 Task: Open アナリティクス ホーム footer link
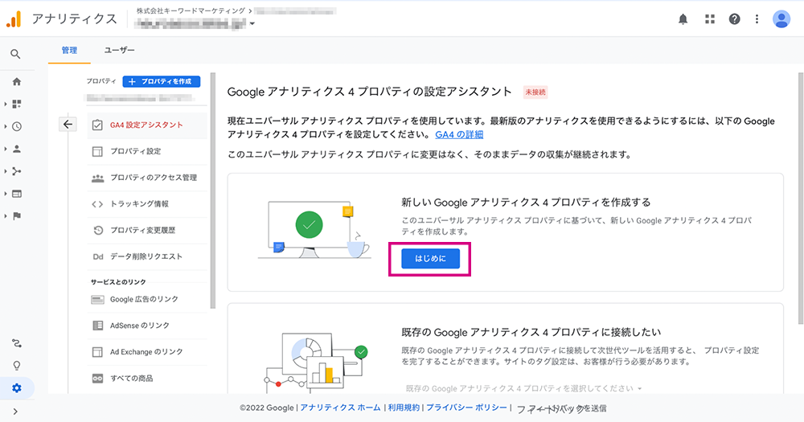340,408
